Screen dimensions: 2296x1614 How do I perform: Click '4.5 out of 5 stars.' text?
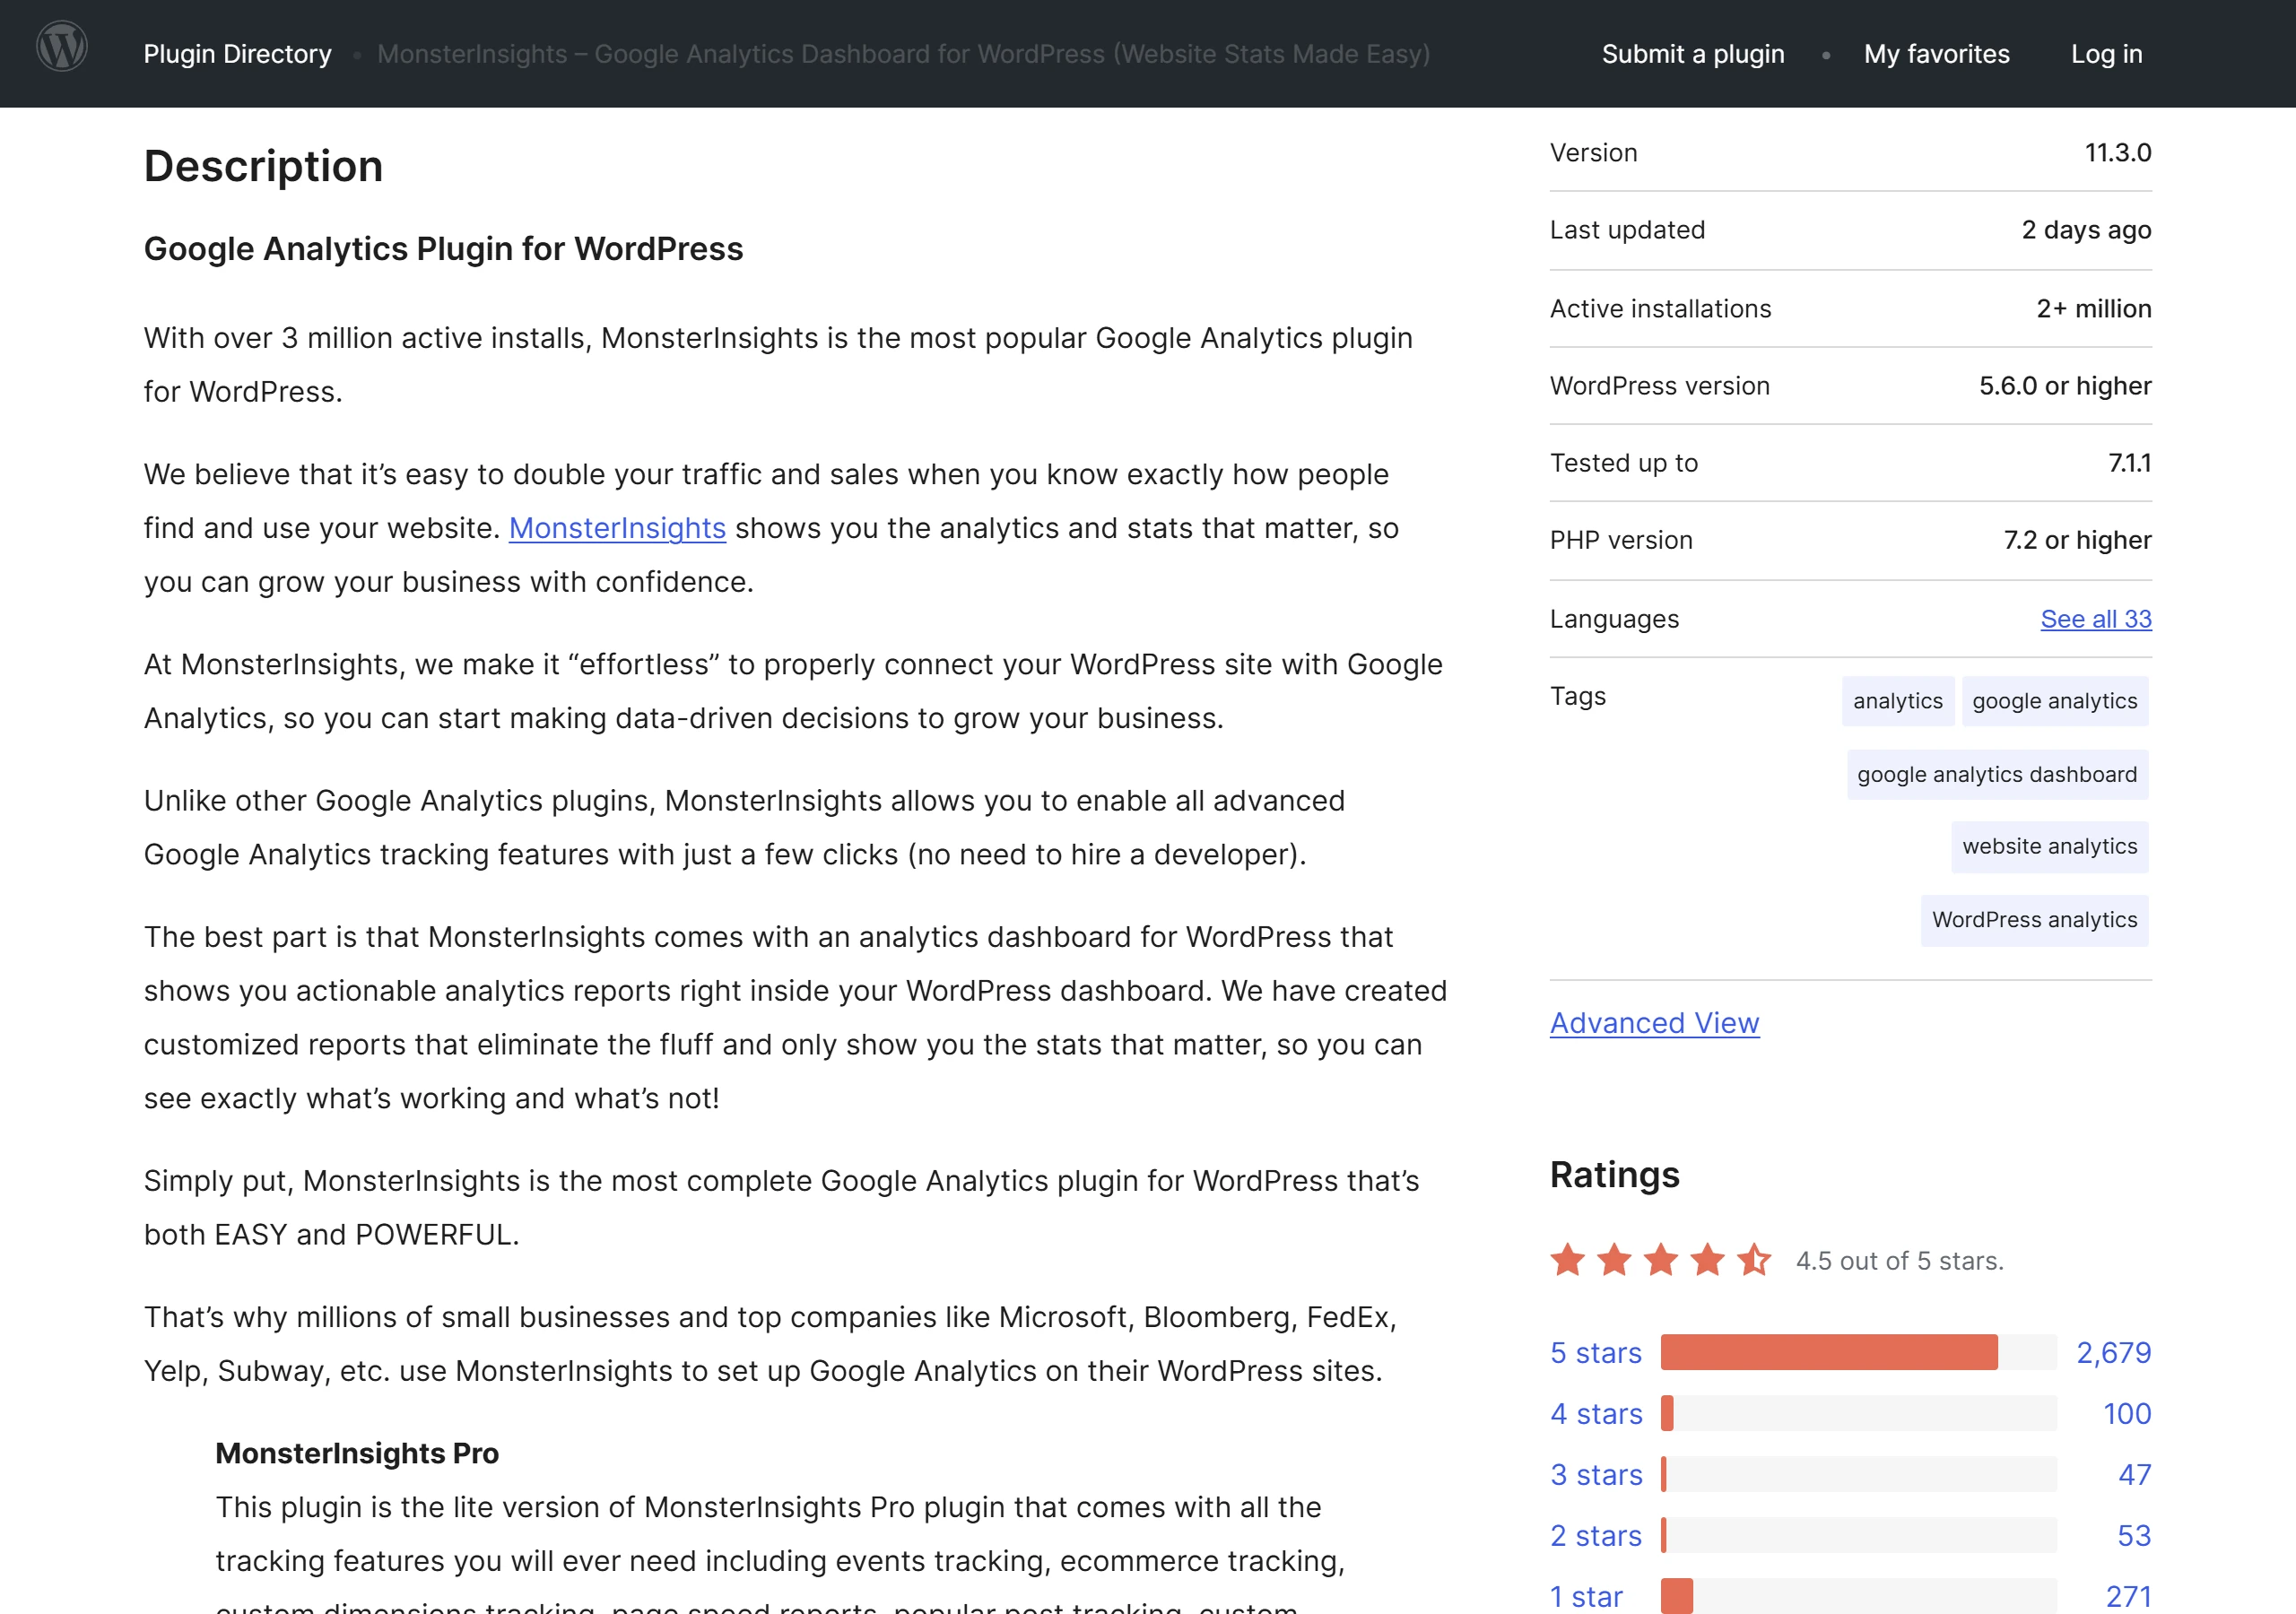pos(1899,1261)
